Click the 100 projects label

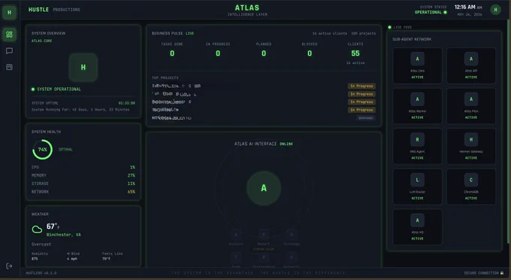click(364, 33)
